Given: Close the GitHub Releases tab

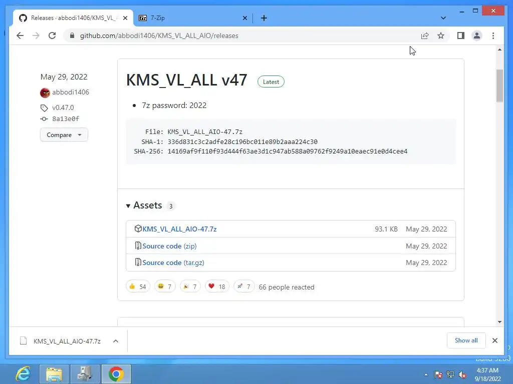Looking at the screenshot, I should [x=125, y=18].
